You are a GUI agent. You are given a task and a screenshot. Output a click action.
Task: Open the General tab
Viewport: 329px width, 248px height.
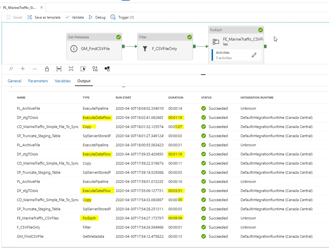(15, 81)
